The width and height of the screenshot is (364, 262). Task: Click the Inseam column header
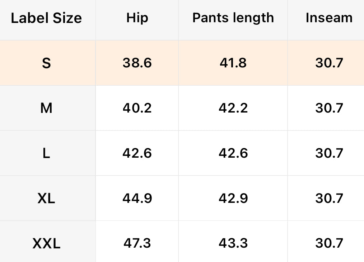pyautogui.click(x=329, y=18)
